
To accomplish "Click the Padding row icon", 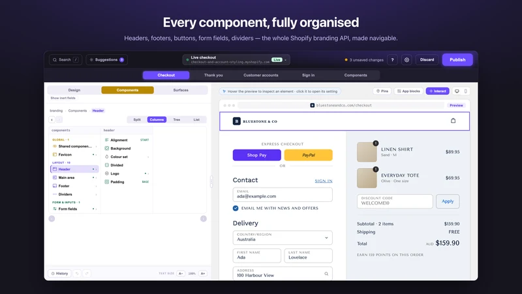I will point(106,182).
